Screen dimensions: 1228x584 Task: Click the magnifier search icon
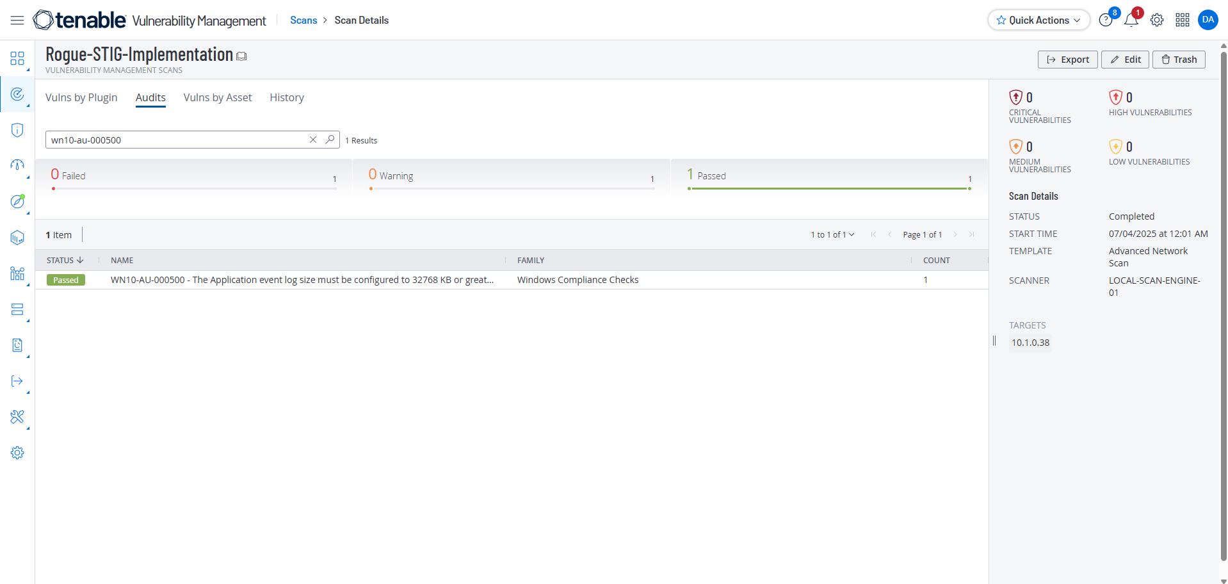click(330, 140)
